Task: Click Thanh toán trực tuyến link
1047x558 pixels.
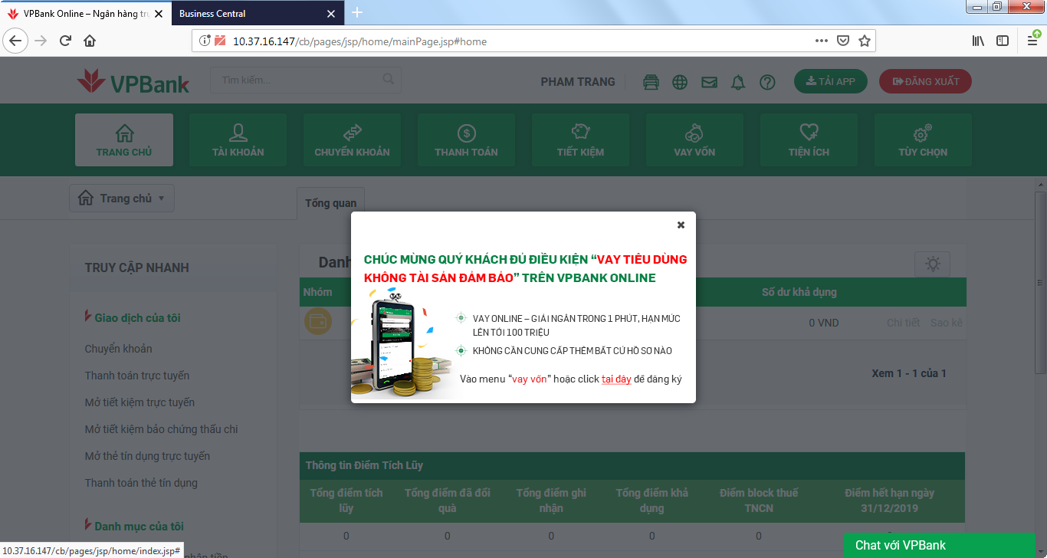Action: (x=137, y=376)
